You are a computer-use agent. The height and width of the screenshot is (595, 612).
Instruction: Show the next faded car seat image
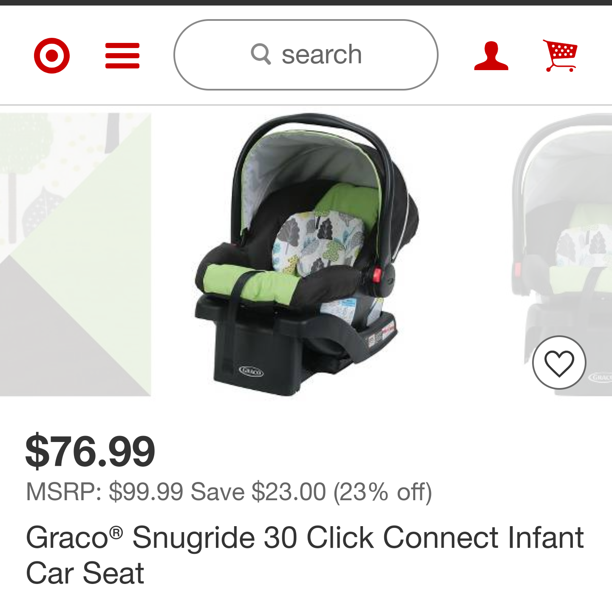pyautogui.click(x=562, y=254)
